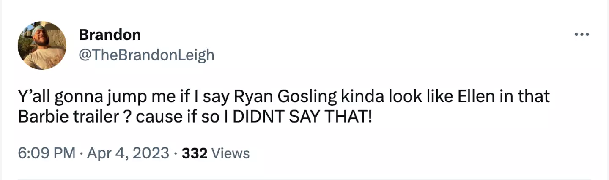Click the word Views after the count

(x=230, y=153)
